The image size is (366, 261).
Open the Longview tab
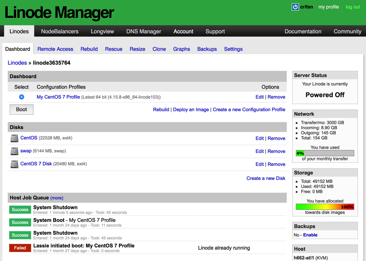(x=102, y=31)
